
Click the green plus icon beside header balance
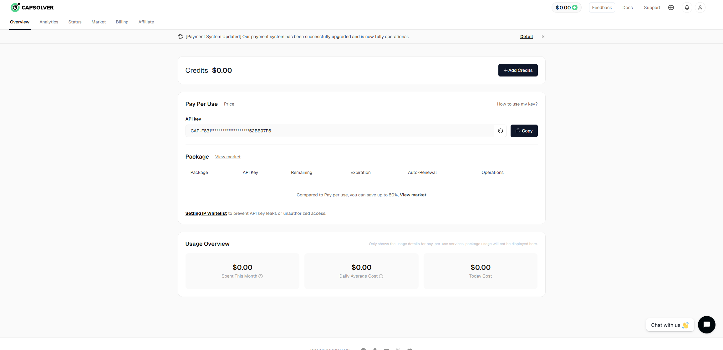point(575,7)
